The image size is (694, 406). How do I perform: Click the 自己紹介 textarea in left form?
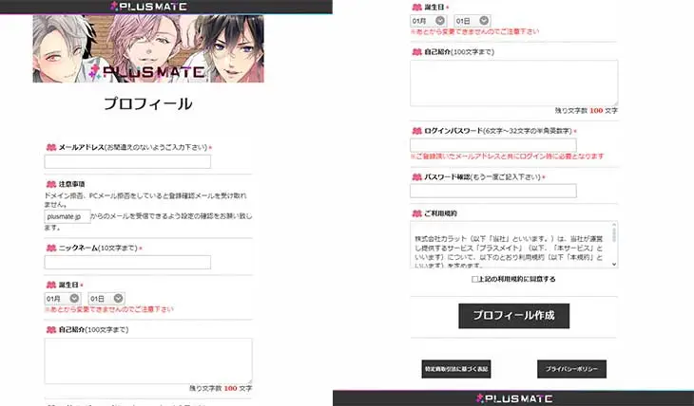tap(148, 360)
